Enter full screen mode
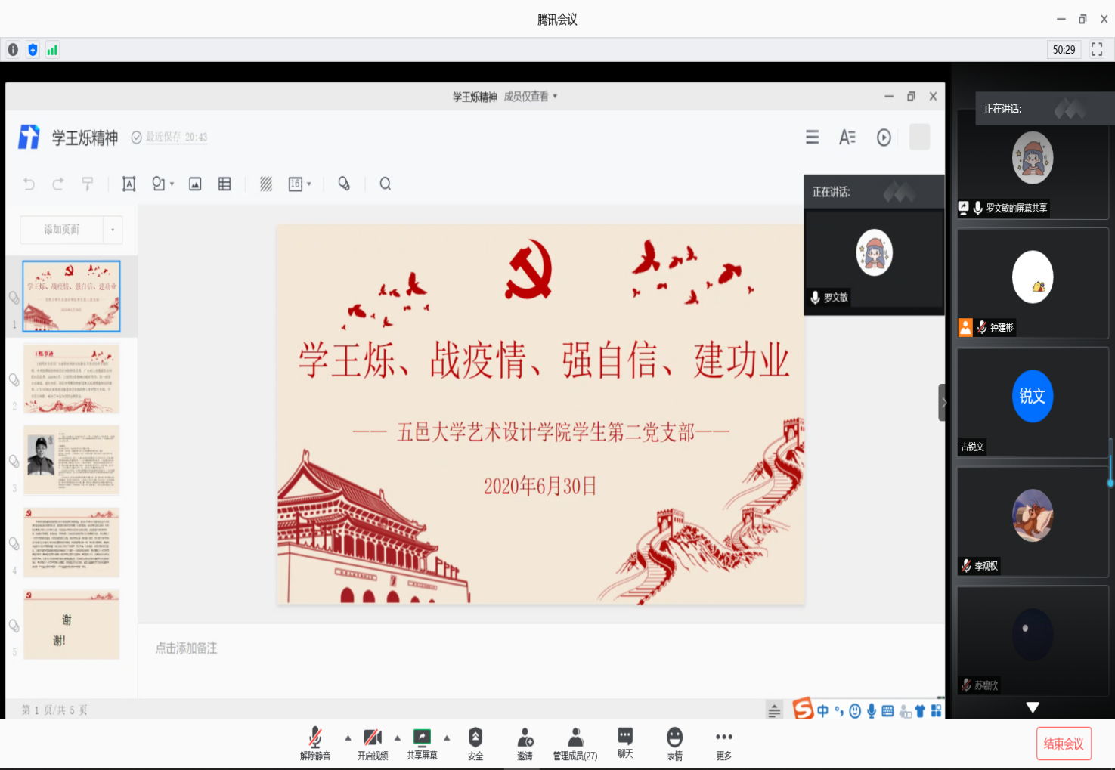Image resolution: width=1115 pixels, height=770 pixels. 1097,50
